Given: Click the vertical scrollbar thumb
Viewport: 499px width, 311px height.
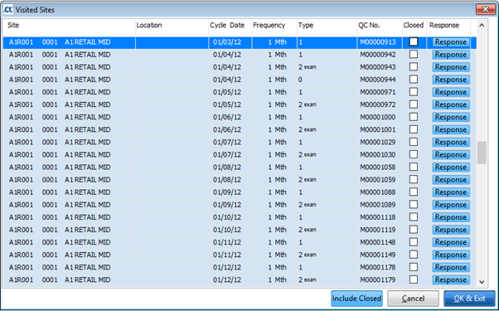Looking at the screenshot, I should [482, 153].
